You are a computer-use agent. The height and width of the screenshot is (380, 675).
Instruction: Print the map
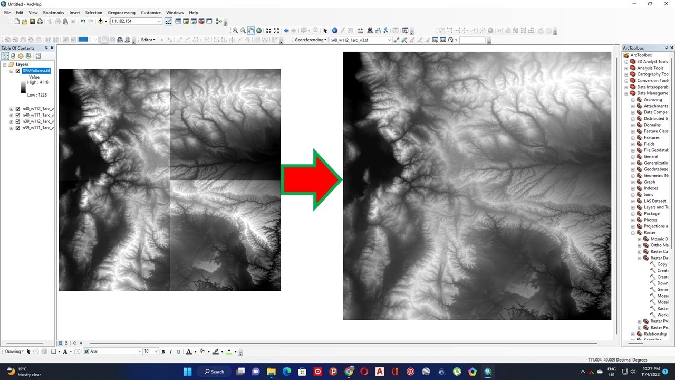point(40,22)
